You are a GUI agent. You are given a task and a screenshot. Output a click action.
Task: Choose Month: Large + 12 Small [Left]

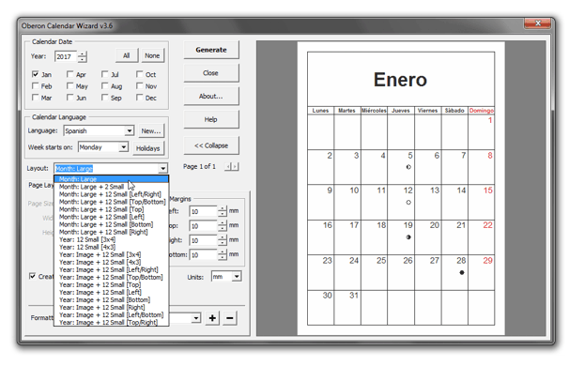coord(112,217)
